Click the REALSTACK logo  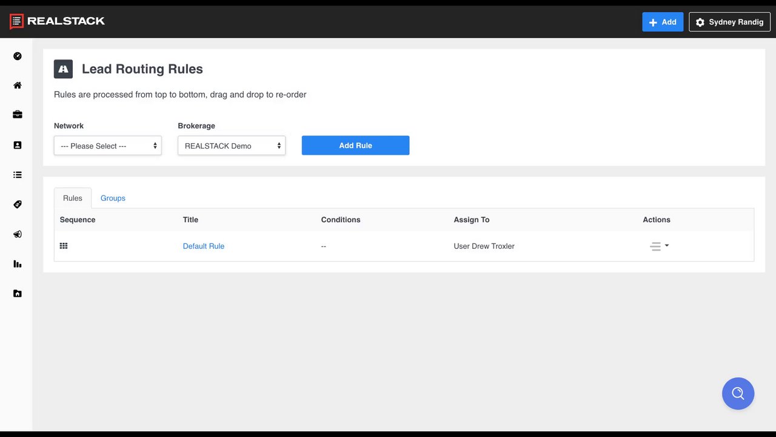click(58, 21)
